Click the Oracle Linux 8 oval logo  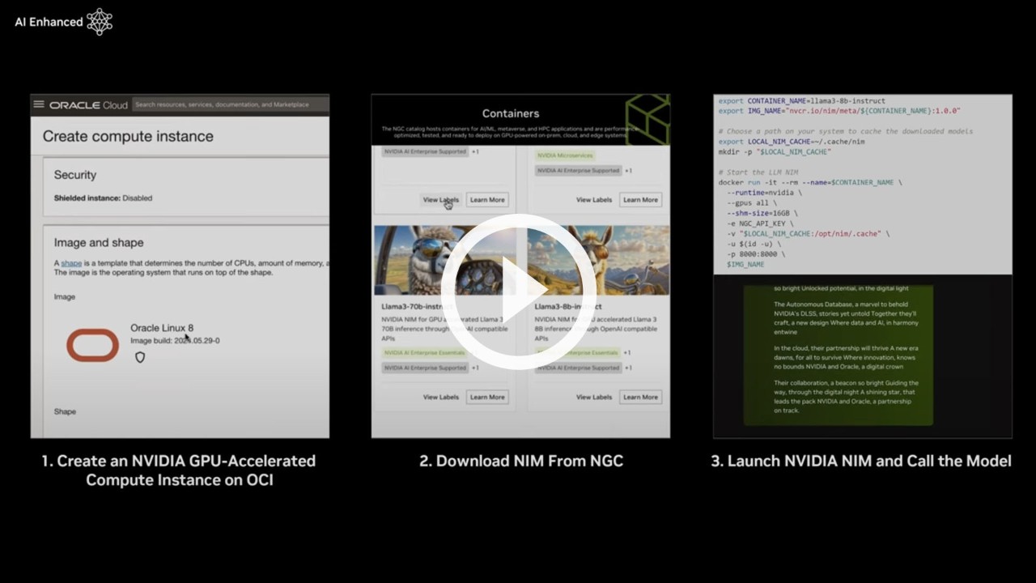coord(92,345)
